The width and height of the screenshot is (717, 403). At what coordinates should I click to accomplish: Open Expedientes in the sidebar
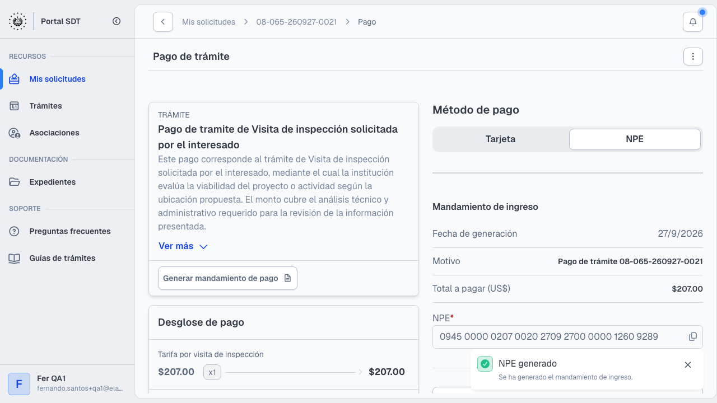pyautogui.click(x=67, y=182)
